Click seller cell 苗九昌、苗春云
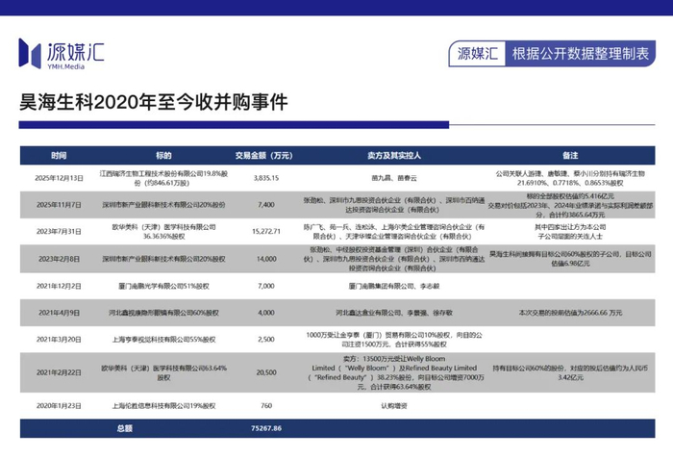Image resolution: width=673 pixels, height=459 pixels. point(394,178)
